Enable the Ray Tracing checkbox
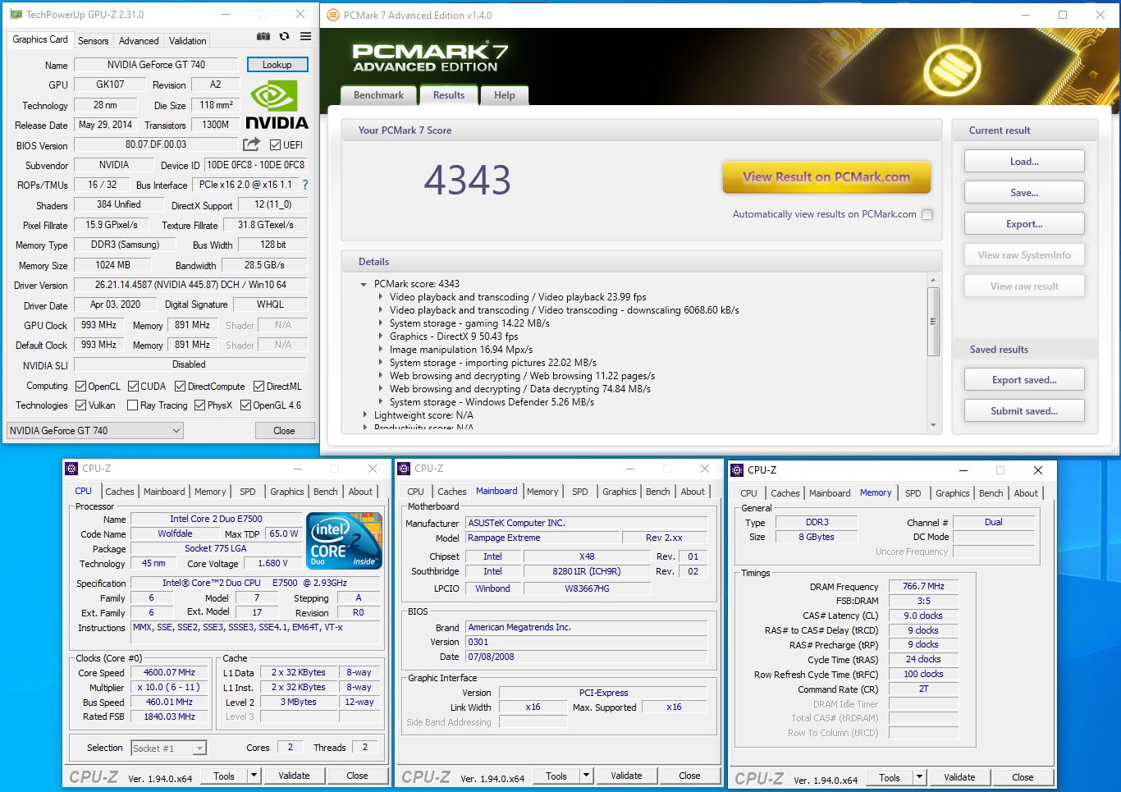This screenshot has height=792, width=1121. [x=132, y=405]
